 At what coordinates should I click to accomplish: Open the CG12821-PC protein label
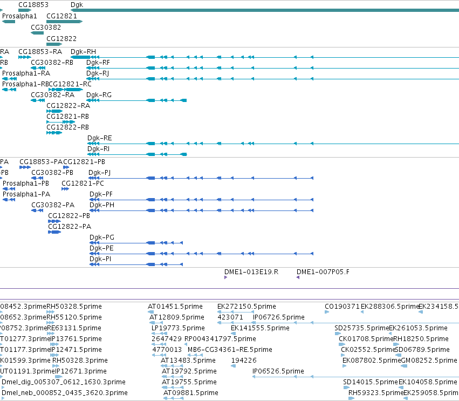click(83, 183)
